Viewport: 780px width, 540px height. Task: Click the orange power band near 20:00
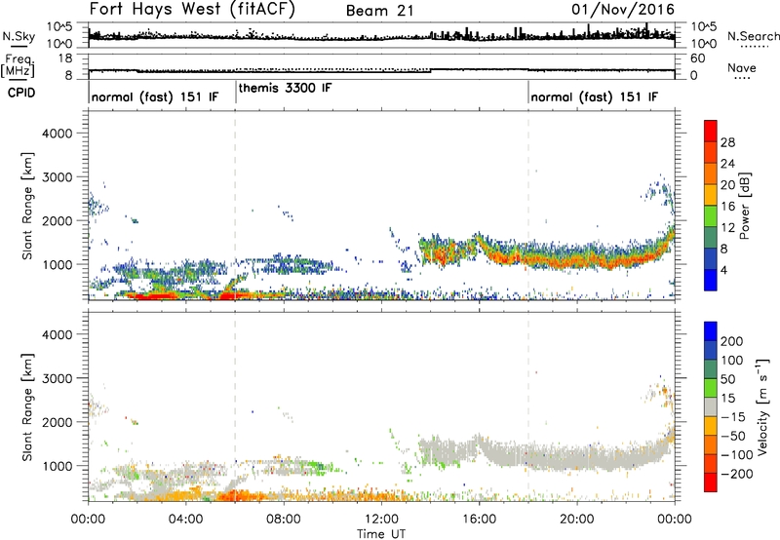coord(577,260)
